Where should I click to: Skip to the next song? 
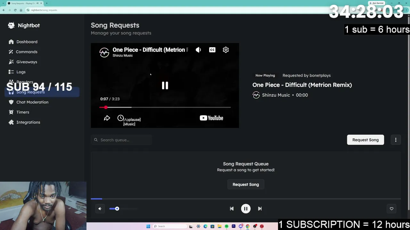pyautogui.click(x=260, y=209)
